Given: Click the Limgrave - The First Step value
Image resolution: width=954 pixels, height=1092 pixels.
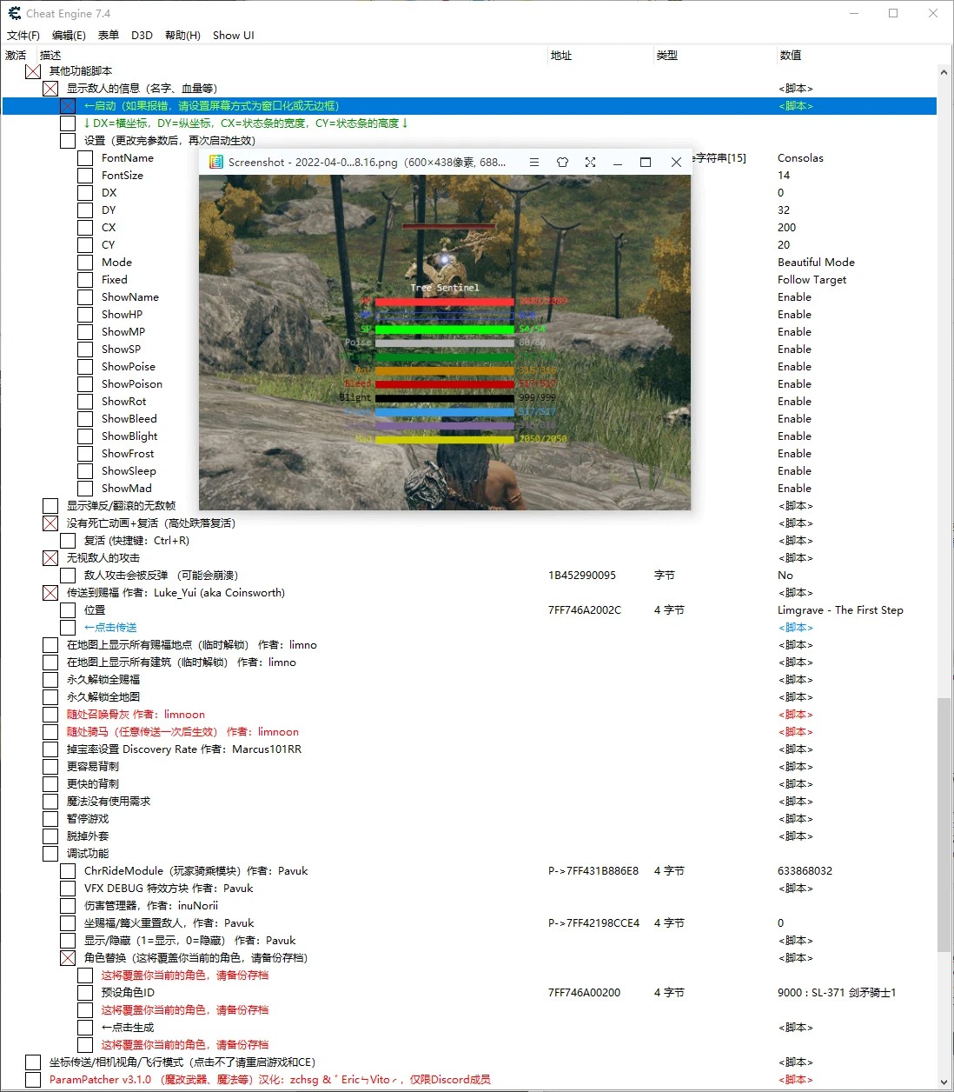Looking at the screenshot, I should 840,610.
